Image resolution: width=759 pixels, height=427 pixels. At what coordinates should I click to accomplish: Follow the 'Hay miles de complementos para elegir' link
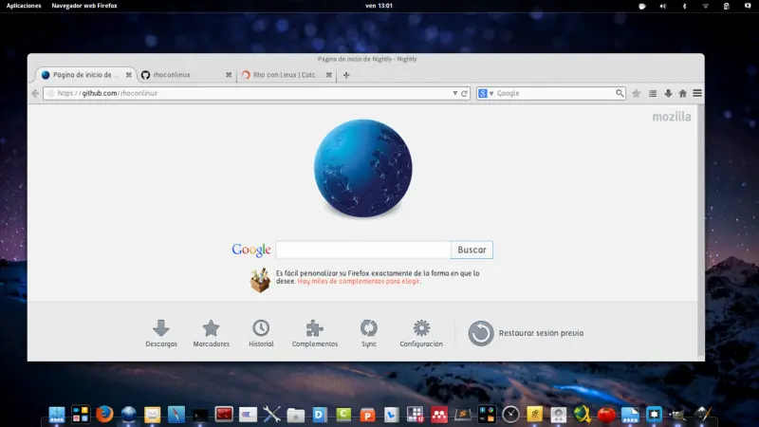359,281
